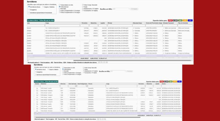
Task: Click Divisão filter field in top table
Action: 120,26
